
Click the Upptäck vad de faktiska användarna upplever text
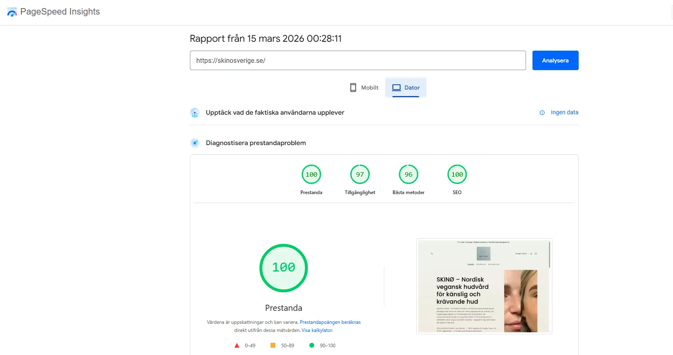275,113
